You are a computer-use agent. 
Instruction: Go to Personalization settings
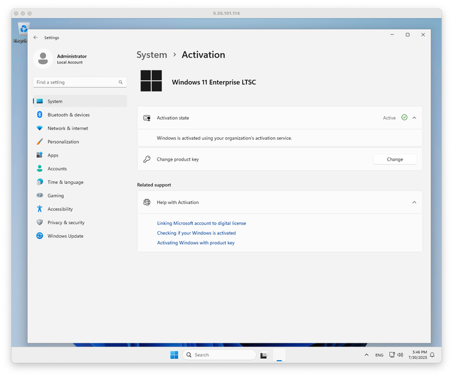(63, 142)
